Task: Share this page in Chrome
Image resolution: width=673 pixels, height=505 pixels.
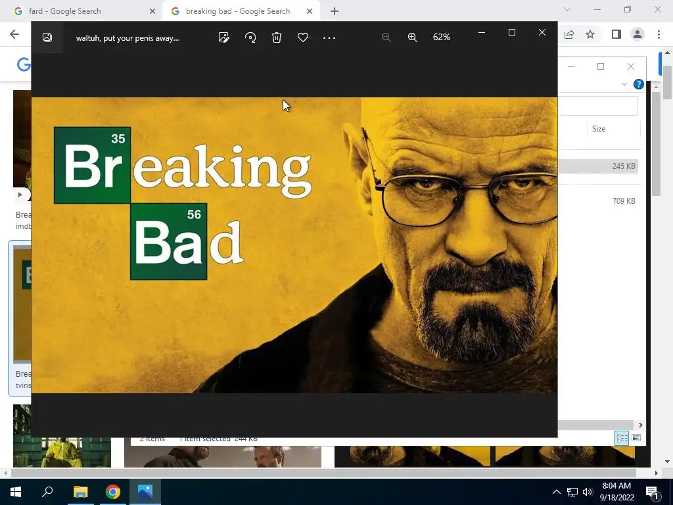Action: point(569,34)
